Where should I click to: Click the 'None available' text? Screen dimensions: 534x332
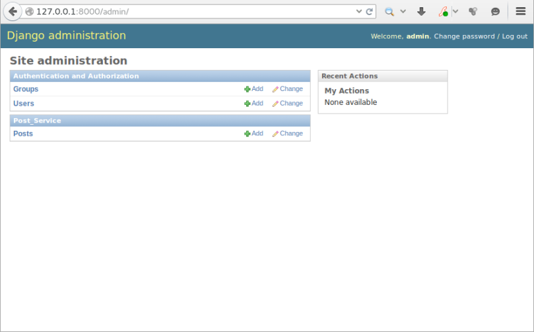(x=350, y=102)
